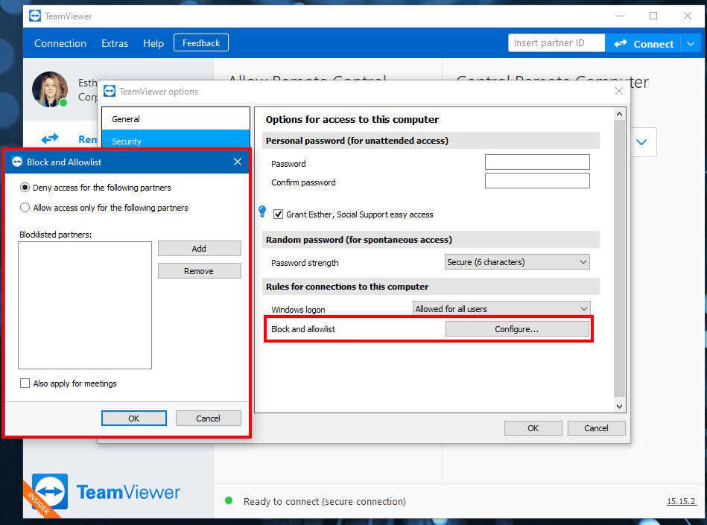Select the General options category
Image resolution: width=707 pixels, height=525 pixels.
[x=175, y=119]
